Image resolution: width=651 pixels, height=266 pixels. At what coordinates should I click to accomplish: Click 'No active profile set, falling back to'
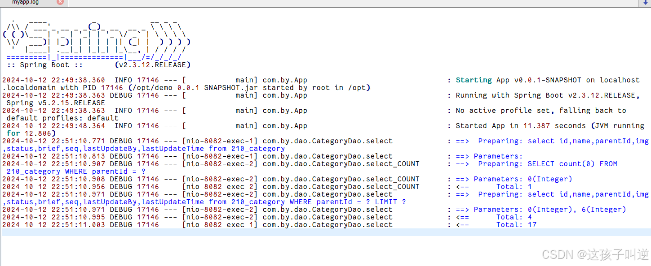pyautogui.click(x=541, y=111)
